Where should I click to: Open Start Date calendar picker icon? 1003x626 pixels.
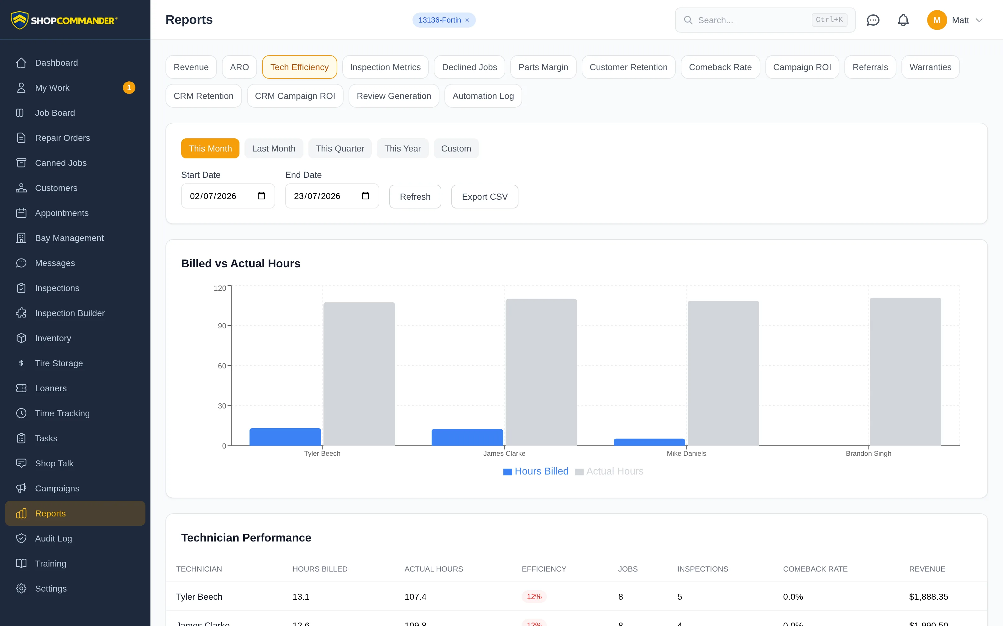[x=261, y=196]
